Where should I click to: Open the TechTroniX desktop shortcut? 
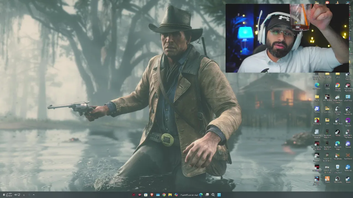[x=348, y=156]
